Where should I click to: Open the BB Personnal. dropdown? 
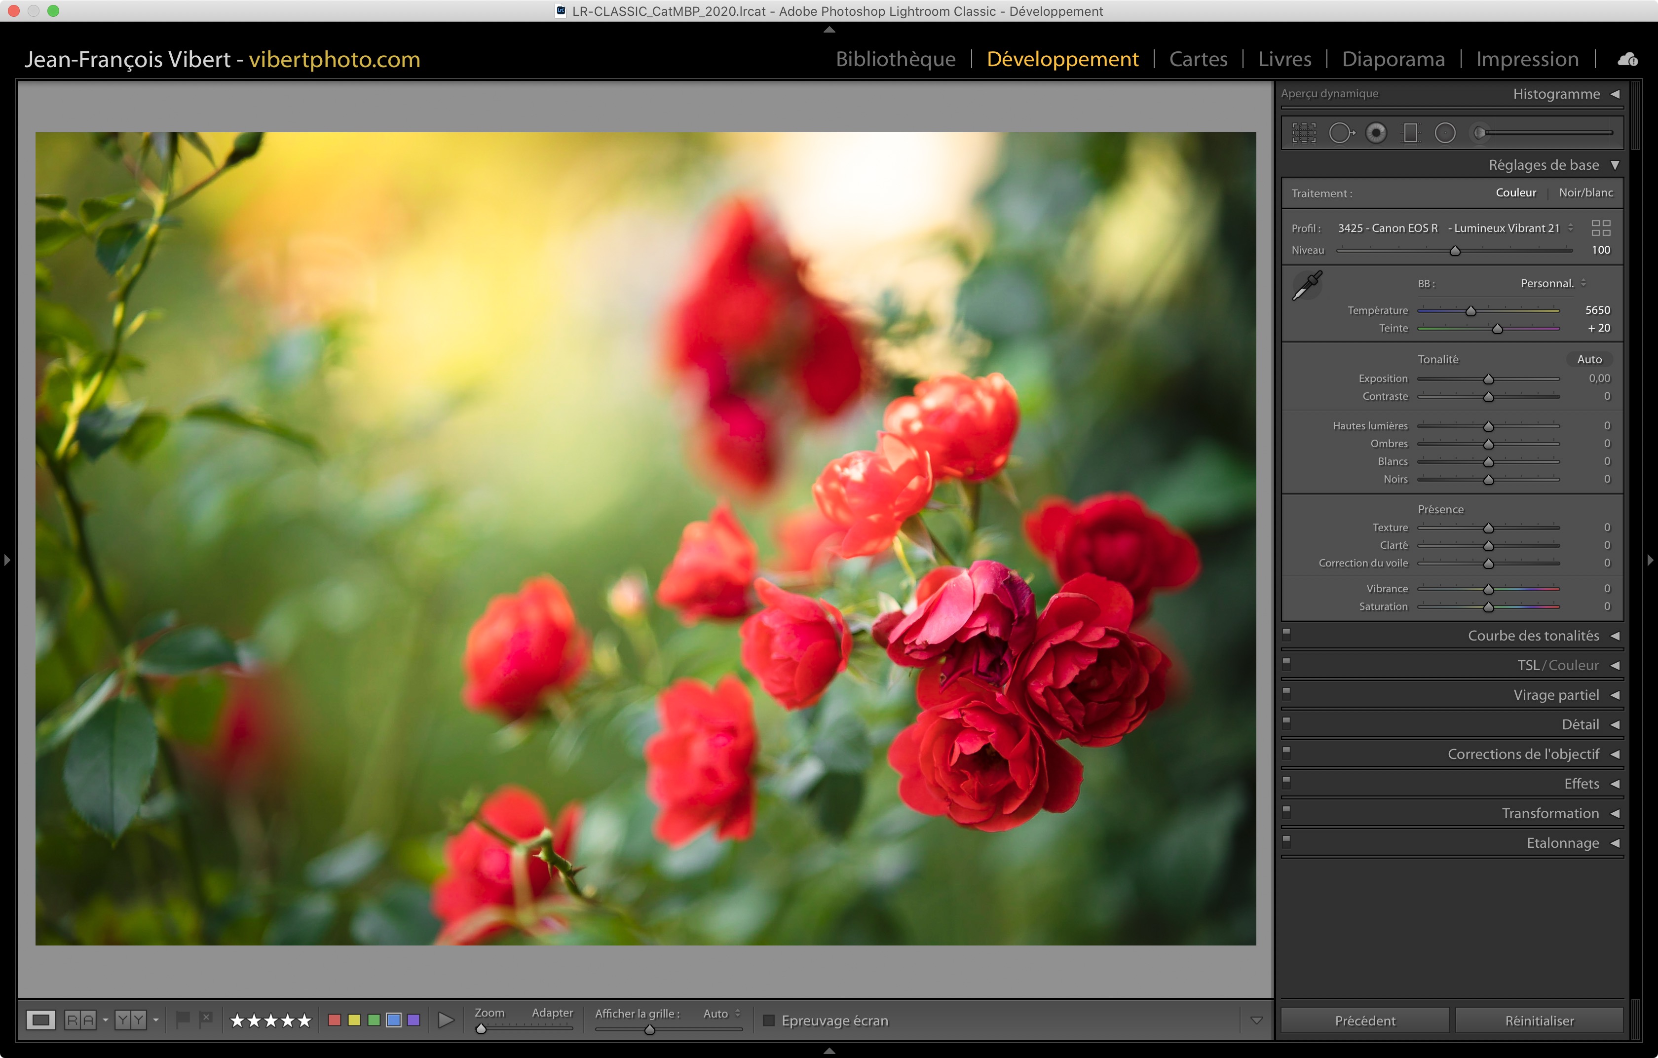coord(1552,284)
